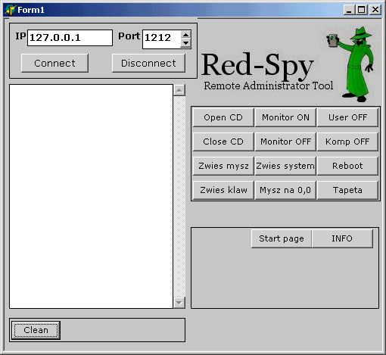This screenshot has height=355, width=386.
Task: Increase port number with up spinner arrow
Action: tap(186, 35)
